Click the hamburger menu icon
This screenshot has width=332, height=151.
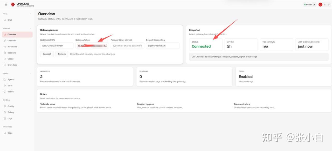6,4
